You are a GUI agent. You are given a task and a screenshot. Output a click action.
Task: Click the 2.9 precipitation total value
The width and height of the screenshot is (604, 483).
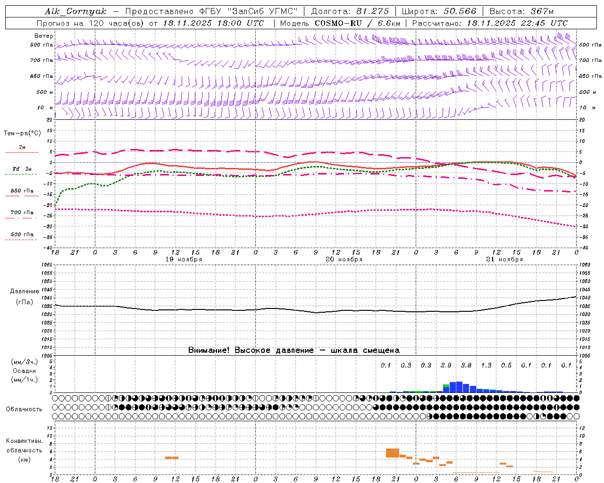[446, 365]
